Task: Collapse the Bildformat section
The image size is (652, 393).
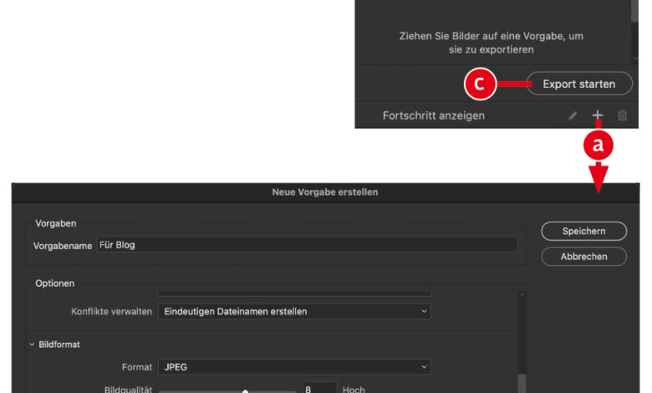Action: pyautogui.click(x=32, y=345)
